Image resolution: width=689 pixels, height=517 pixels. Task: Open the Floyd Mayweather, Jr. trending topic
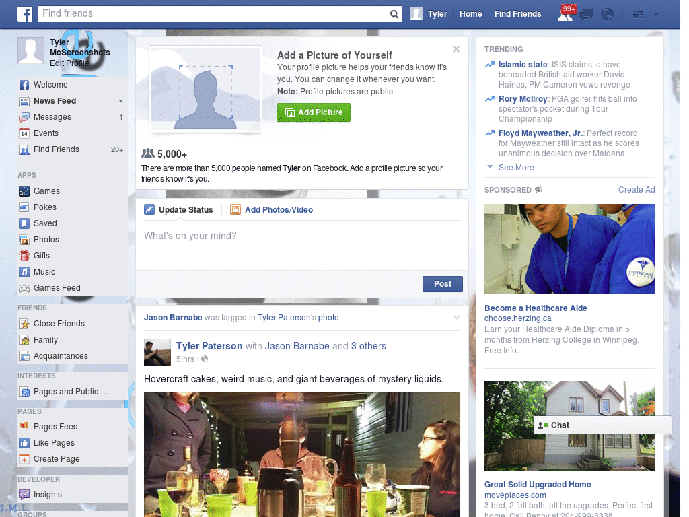[x=540, y=133]
